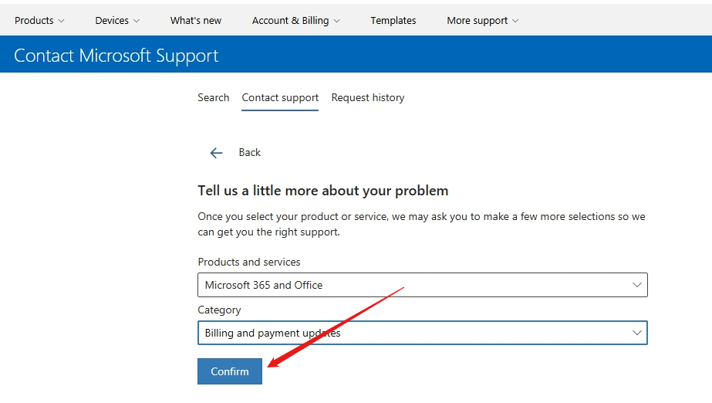Click the chevron beside Products menu

pyautogui.click(x=61, y=21)
